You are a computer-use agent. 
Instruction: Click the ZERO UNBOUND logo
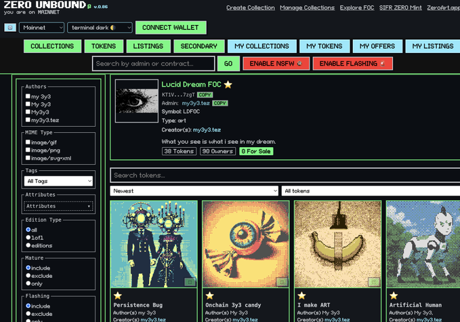click(45, 5)
